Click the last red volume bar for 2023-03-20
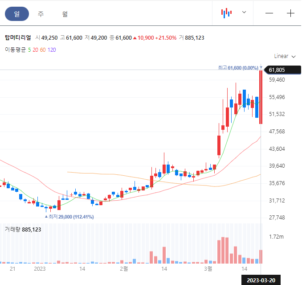 [x=261, y=256]
